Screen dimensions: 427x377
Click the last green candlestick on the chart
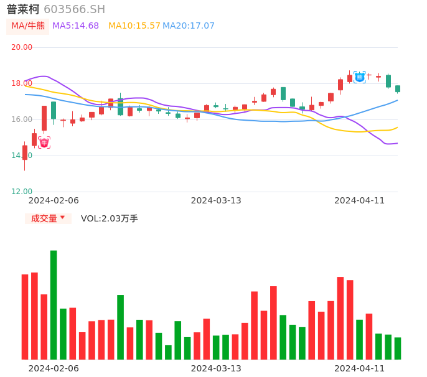point(398,88)
